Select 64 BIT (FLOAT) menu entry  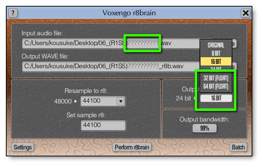(216, 86)
